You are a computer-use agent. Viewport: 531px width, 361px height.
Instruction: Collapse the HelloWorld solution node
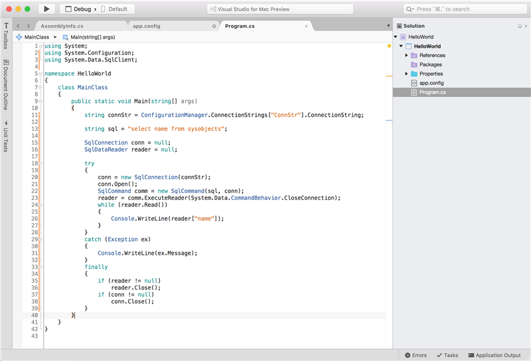[x=396, y=36]
